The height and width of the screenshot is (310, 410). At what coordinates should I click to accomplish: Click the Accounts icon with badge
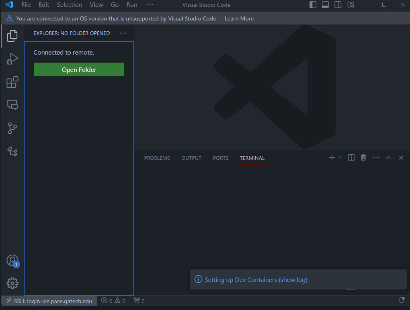pyautogui.click(x=12, y=261)
